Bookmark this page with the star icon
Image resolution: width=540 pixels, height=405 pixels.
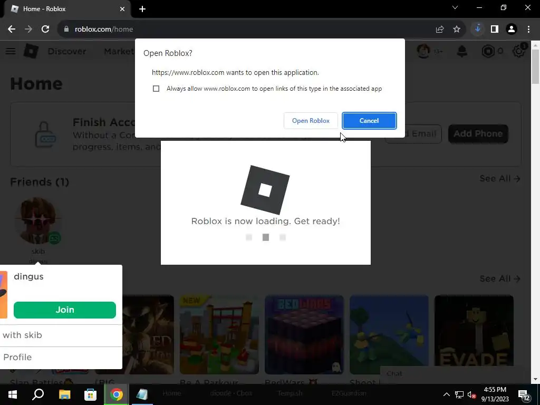pyautogui.click(x=457, y=30)
